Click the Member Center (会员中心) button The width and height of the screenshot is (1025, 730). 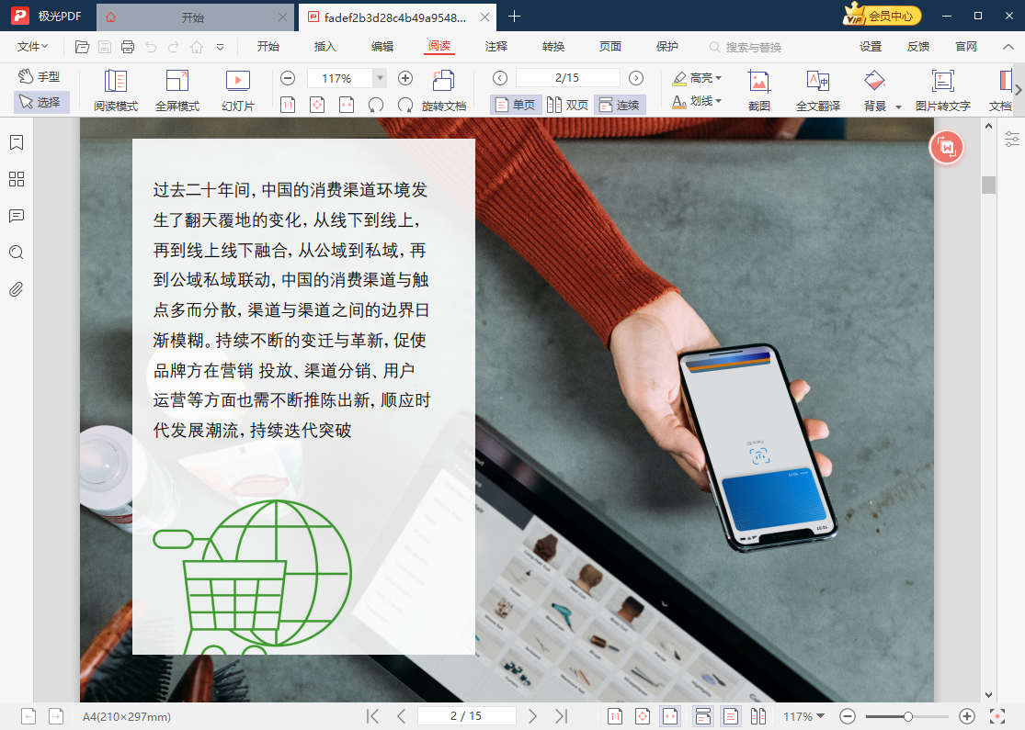click(882, 16)
